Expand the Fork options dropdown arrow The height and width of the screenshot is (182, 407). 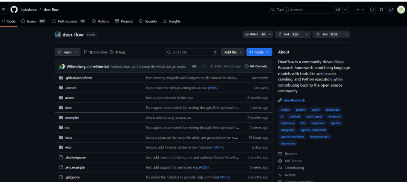[x=307, y=34]
